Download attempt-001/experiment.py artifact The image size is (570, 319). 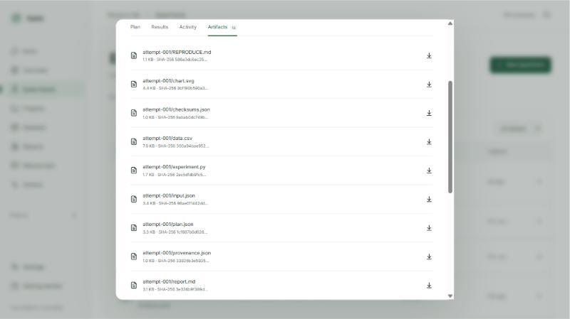[429, 170]
